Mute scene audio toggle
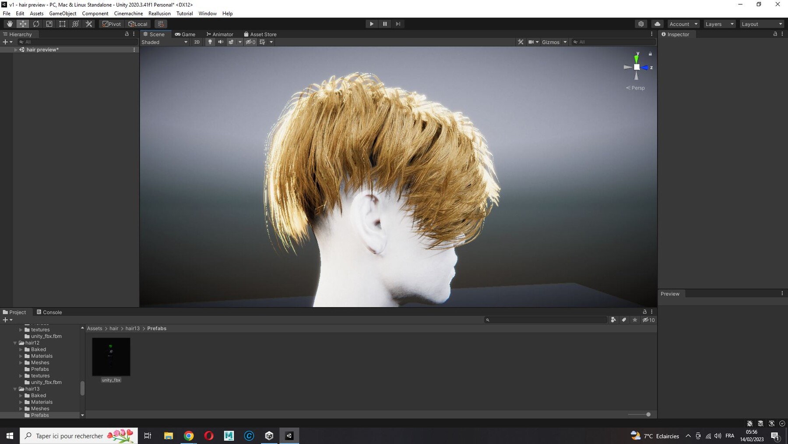Screen dimensions: 788x444 tap(221, 42)
